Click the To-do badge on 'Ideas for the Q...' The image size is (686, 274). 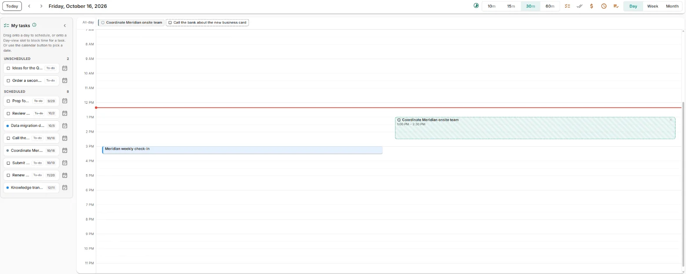click(x=51, y=68)
